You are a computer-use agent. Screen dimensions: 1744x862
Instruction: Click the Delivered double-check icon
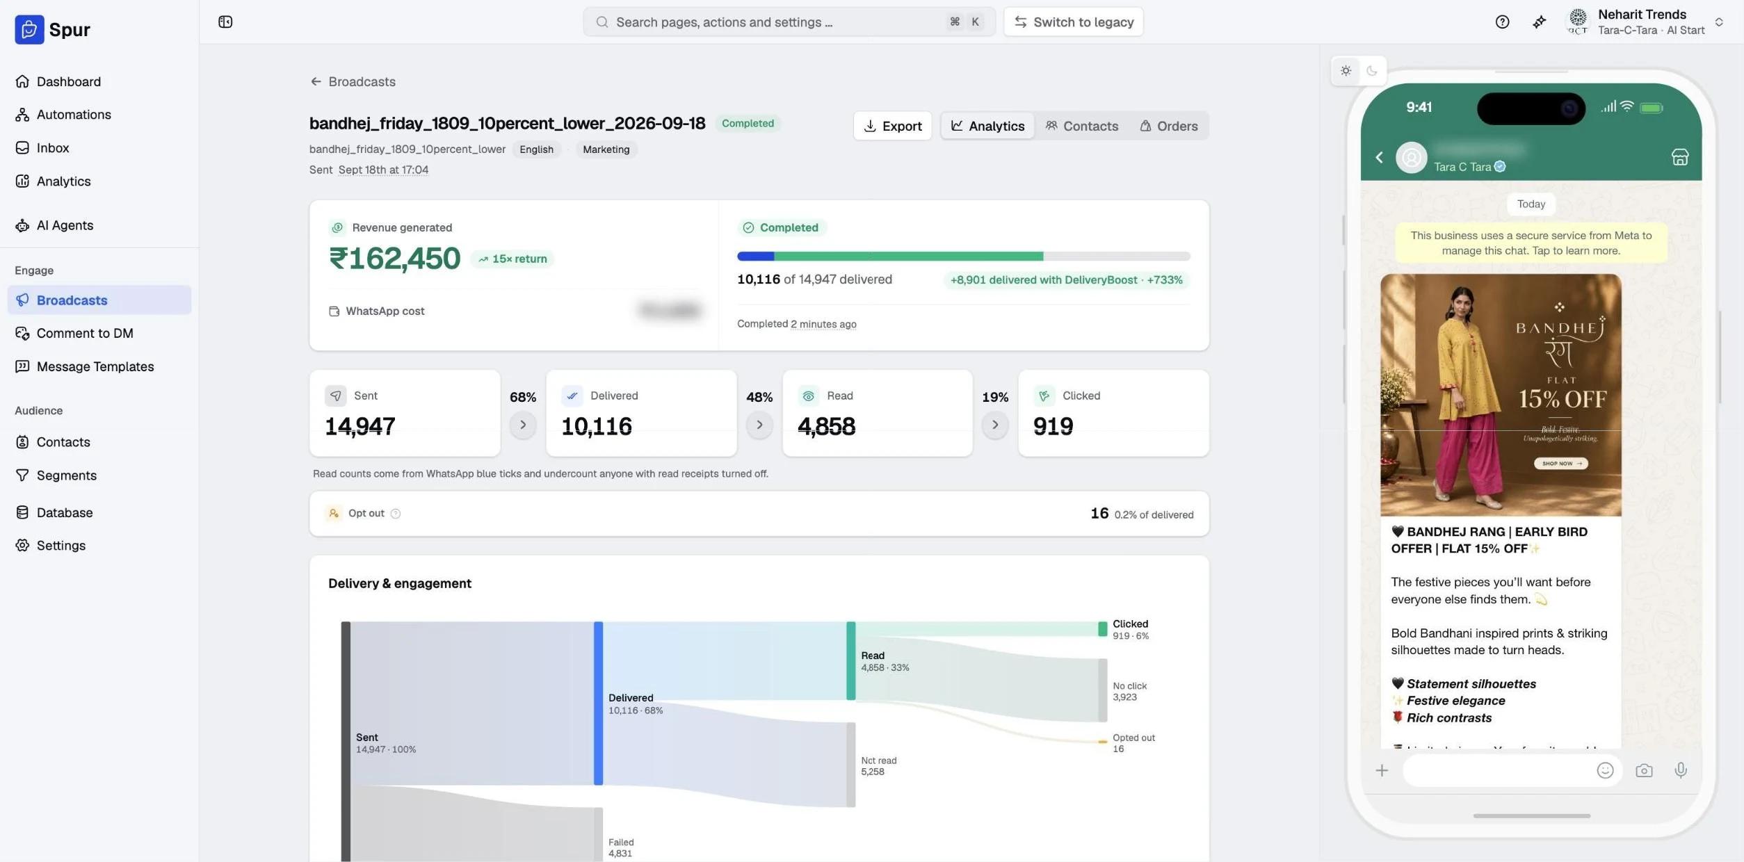pyautogui.click(x=572, y=396)
